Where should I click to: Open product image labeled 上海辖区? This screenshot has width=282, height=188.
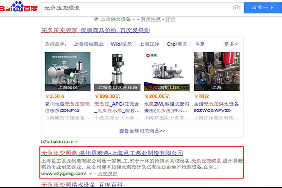coord(67,71)
